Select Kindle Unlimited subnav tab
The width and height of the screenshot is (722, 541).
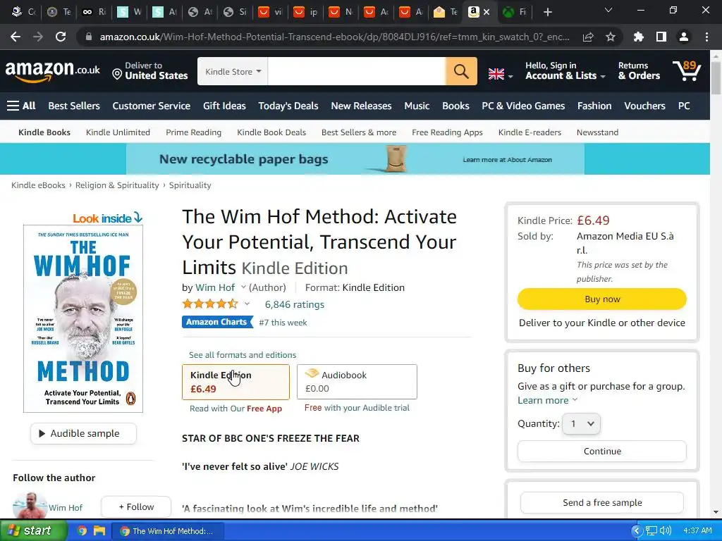[118, 132]
